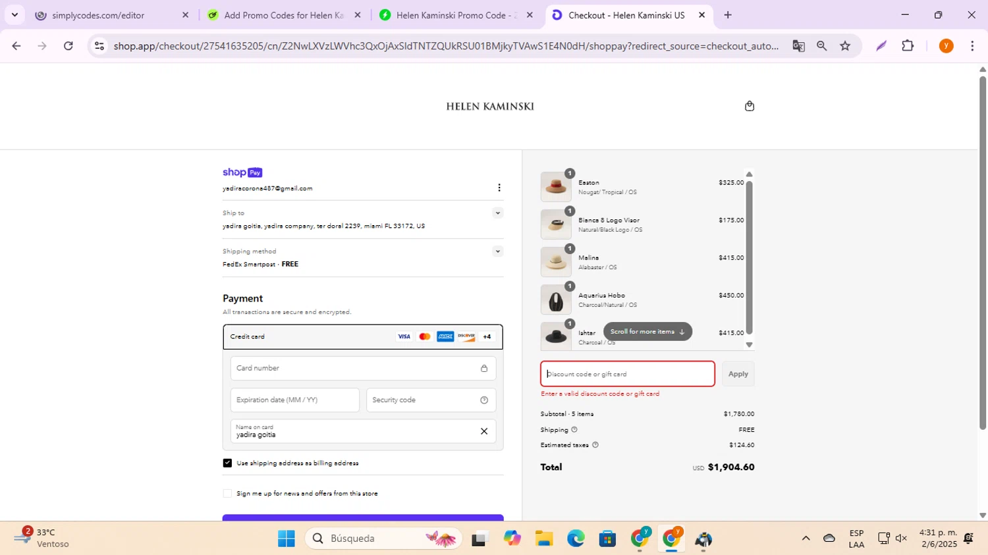Screen dimensions: 988x555
Task: Open the zoom magnifier icon in address bar
Action: tap(821, 46)
